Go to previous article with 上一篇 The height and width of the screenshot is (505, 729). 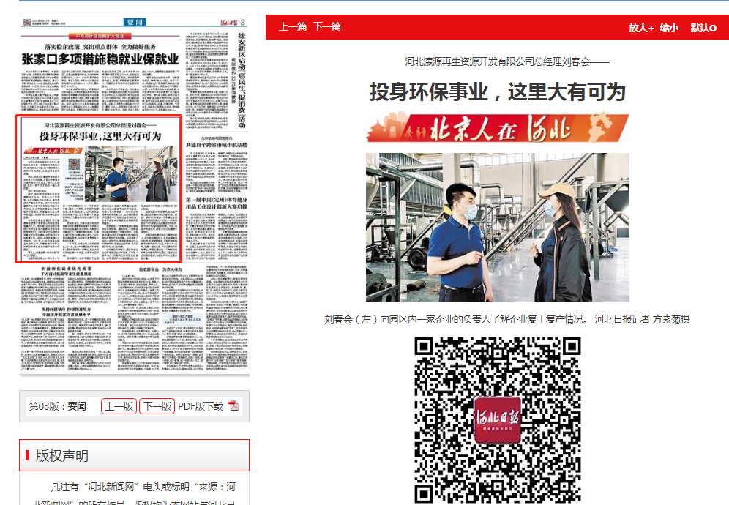click(293, 27)
